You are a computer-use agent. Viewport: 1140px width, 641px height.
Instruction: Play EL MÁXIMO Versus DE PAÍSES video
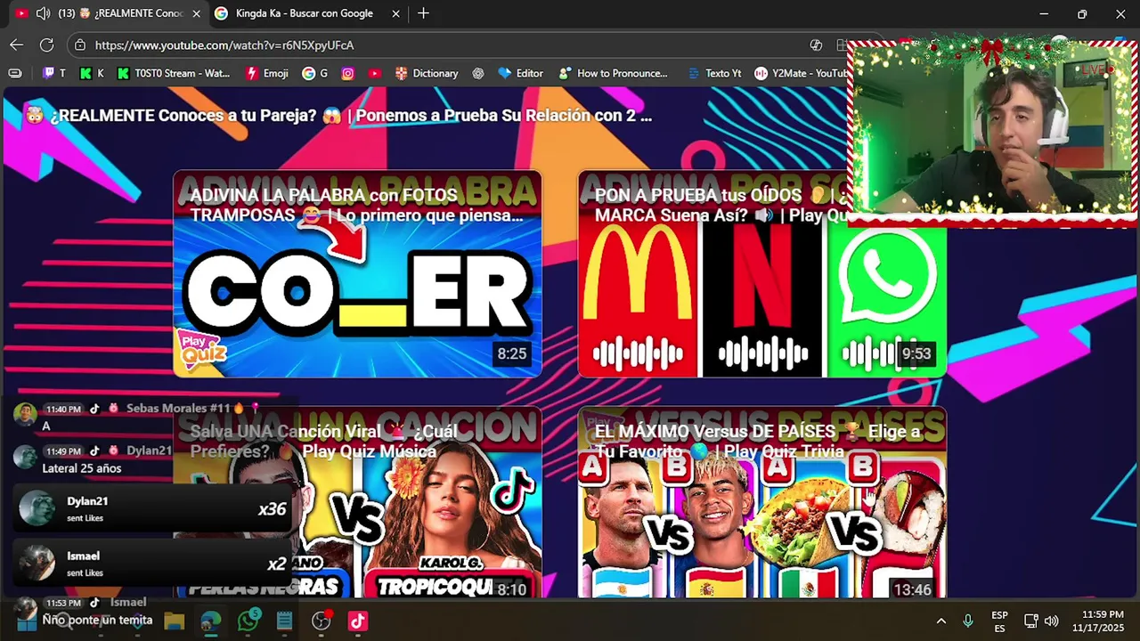(x=761, y=502)
